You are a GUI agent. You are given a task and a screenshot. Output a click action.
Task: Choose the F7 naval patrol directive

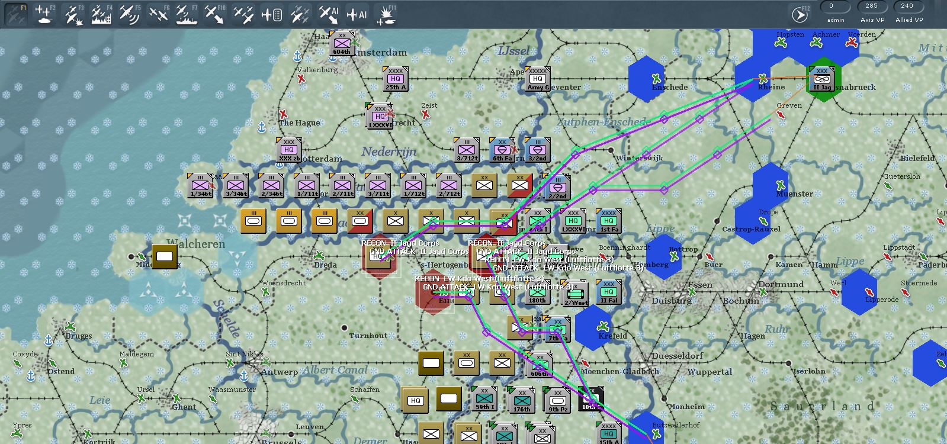tap(187, 14)
